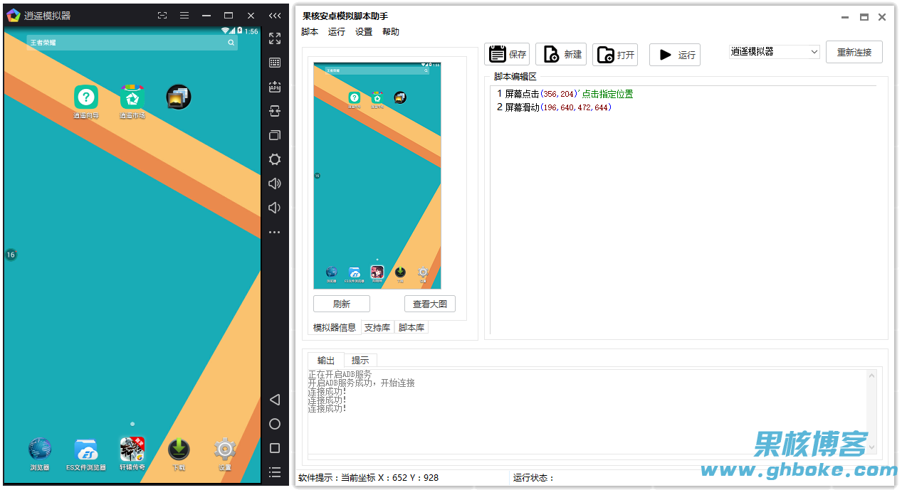Click emulator title bar screenshot-frame icon

point(162,15)
